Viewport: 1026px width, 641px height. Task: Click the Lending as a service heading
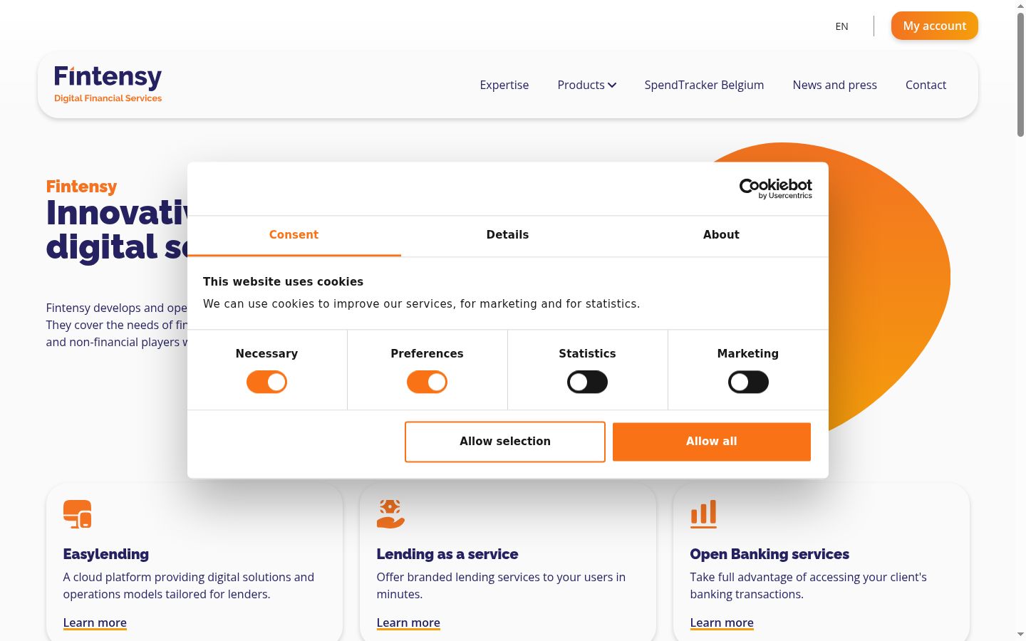coord(447,554)
